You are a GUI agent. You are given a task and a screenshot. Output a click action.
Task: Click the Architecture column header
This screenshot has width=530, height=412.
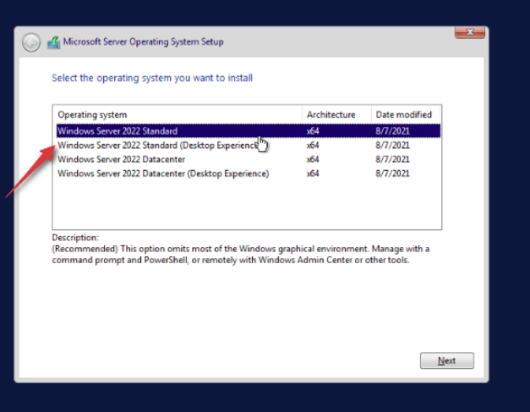[336, 115]
